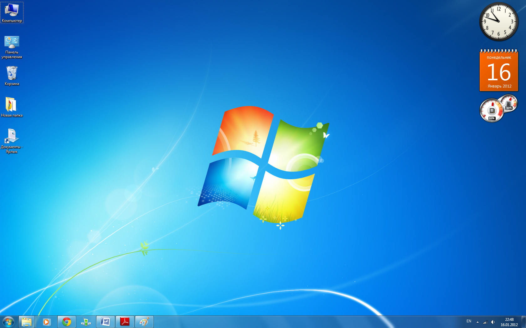
Task: Click the taskbar clock showing 22:48
Action: click(509, 322)
